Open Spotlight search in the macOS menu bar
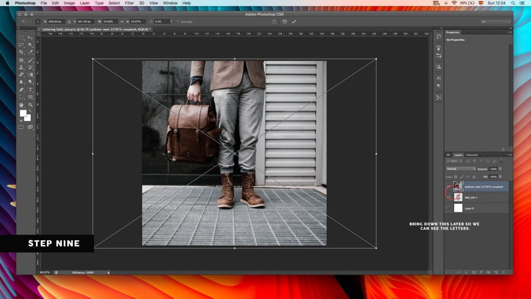This screenshot has width=531, height=299. tap(513, 3)
